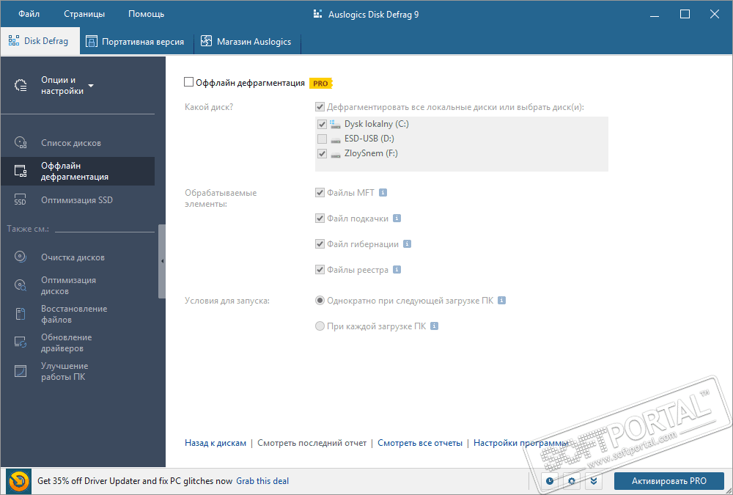This screenshot has width=733, height=495.
Task: Click the ZloySnem (F:) drive icon
Action: [x=335, y=154]
